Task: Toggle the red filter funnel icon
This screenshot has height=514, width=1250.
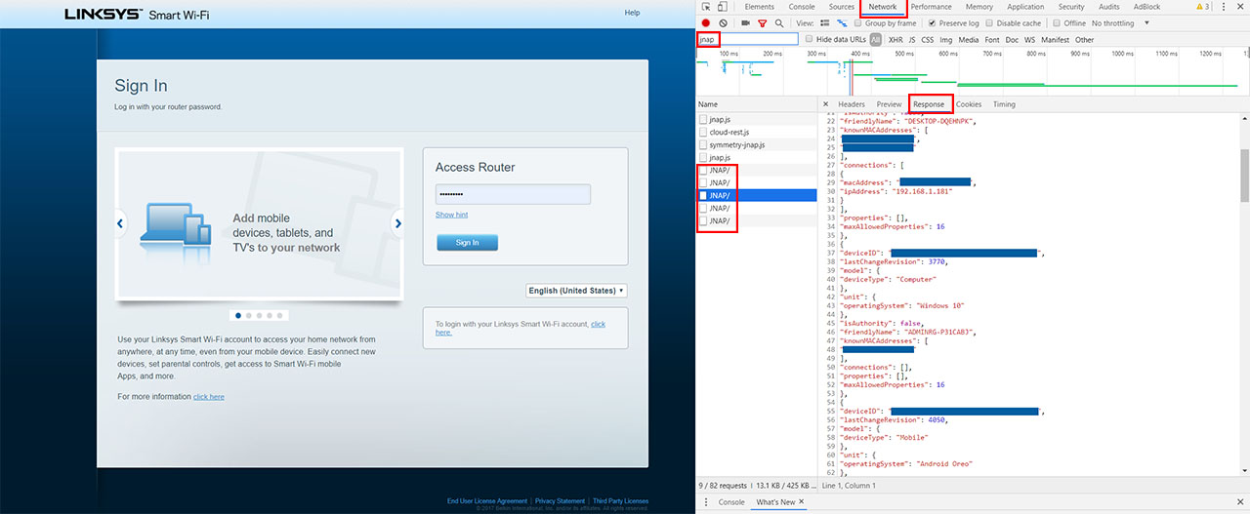Action: [x=762, y=22]
